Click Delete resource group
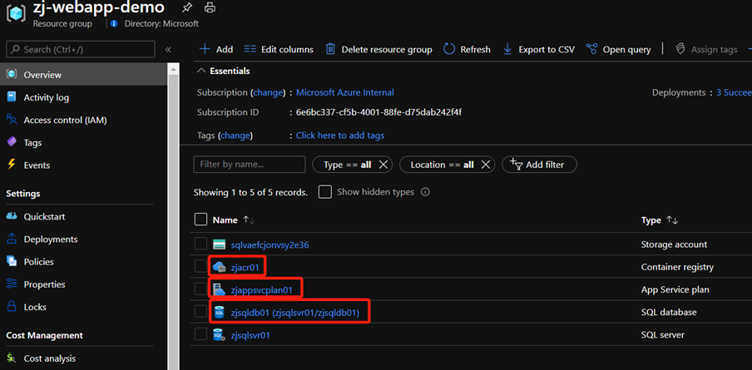Image resolution: width=752 pixels, height=370 pixels. tap(378, 49)
